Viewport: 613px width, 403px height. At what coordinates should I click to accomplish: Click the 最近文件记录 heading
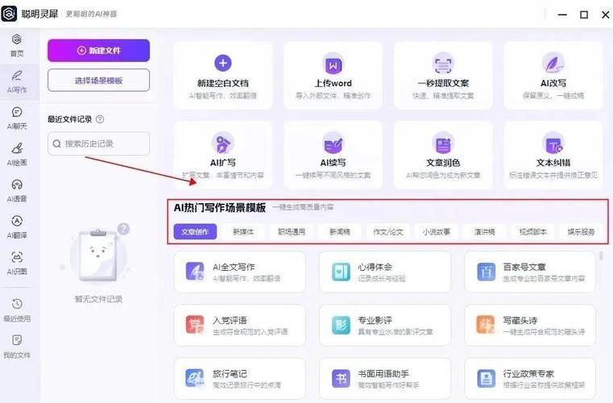[69, 119]
